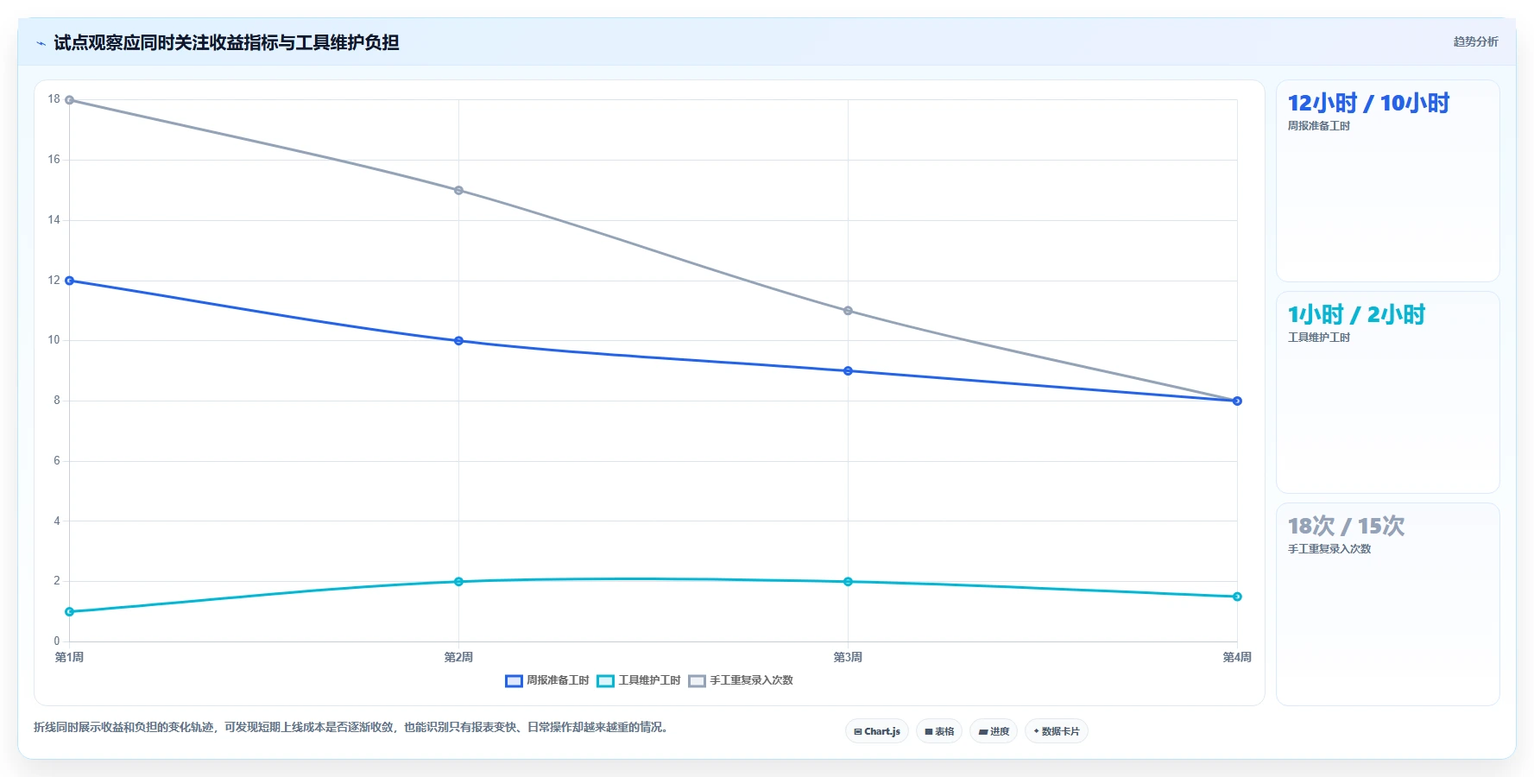Click the blue data point at 第3周 value 9
The height and width of the screenshot is (777, 1534).
(x=848, y=371)
